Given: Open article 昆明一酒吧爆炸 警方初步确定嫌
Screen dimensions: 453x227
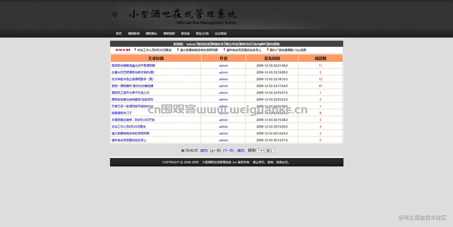Looking at the screenshot, I should pos(132,86).
